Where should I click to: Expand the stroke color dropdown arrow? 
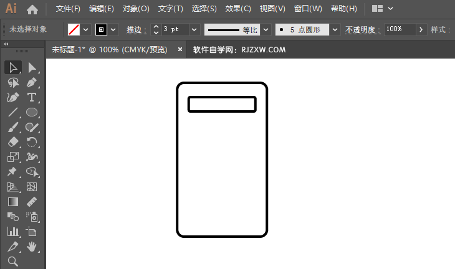pos(113,29)
